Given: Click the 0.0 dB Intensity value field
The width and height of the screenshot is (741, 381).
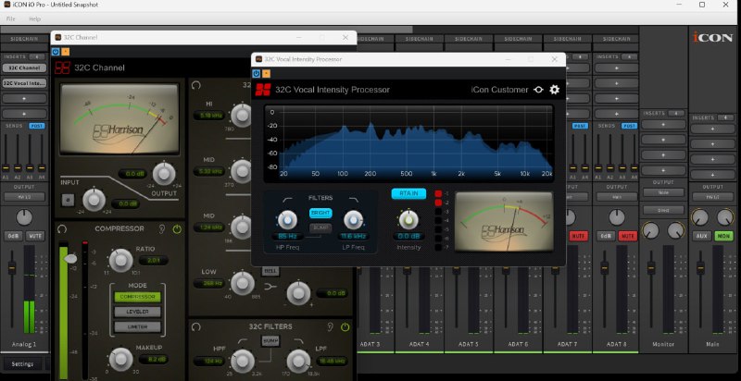Looking at the screenshot, I should [x=408, y=237].
